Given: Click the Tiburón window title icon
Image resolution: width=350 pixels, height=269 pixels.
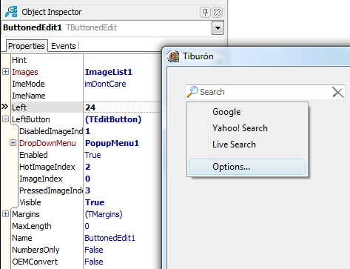Looking at the screenshot, I should point(173,56).
